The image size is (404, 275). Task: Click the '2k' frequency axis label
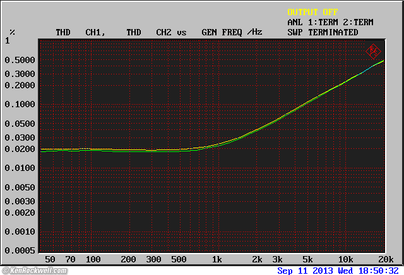[257, 259]
